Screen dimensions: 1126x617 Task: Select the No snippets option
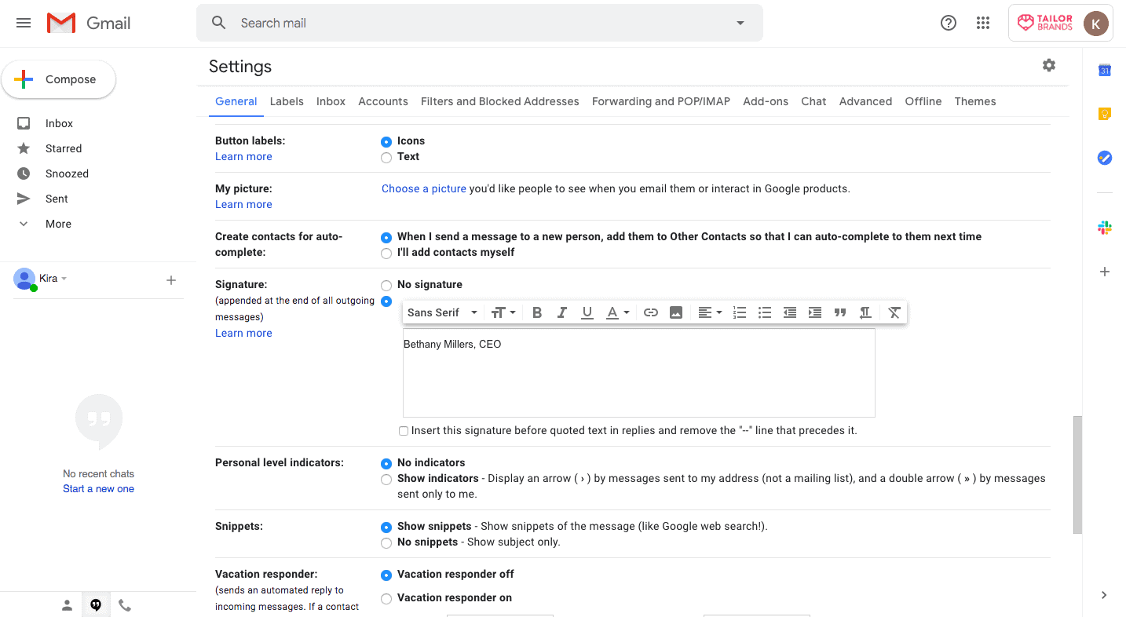pyautogui.click(x=386, y=543)
